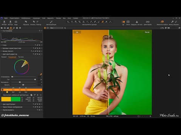
Task: Open the Окно menu
Action: point(69,18)
